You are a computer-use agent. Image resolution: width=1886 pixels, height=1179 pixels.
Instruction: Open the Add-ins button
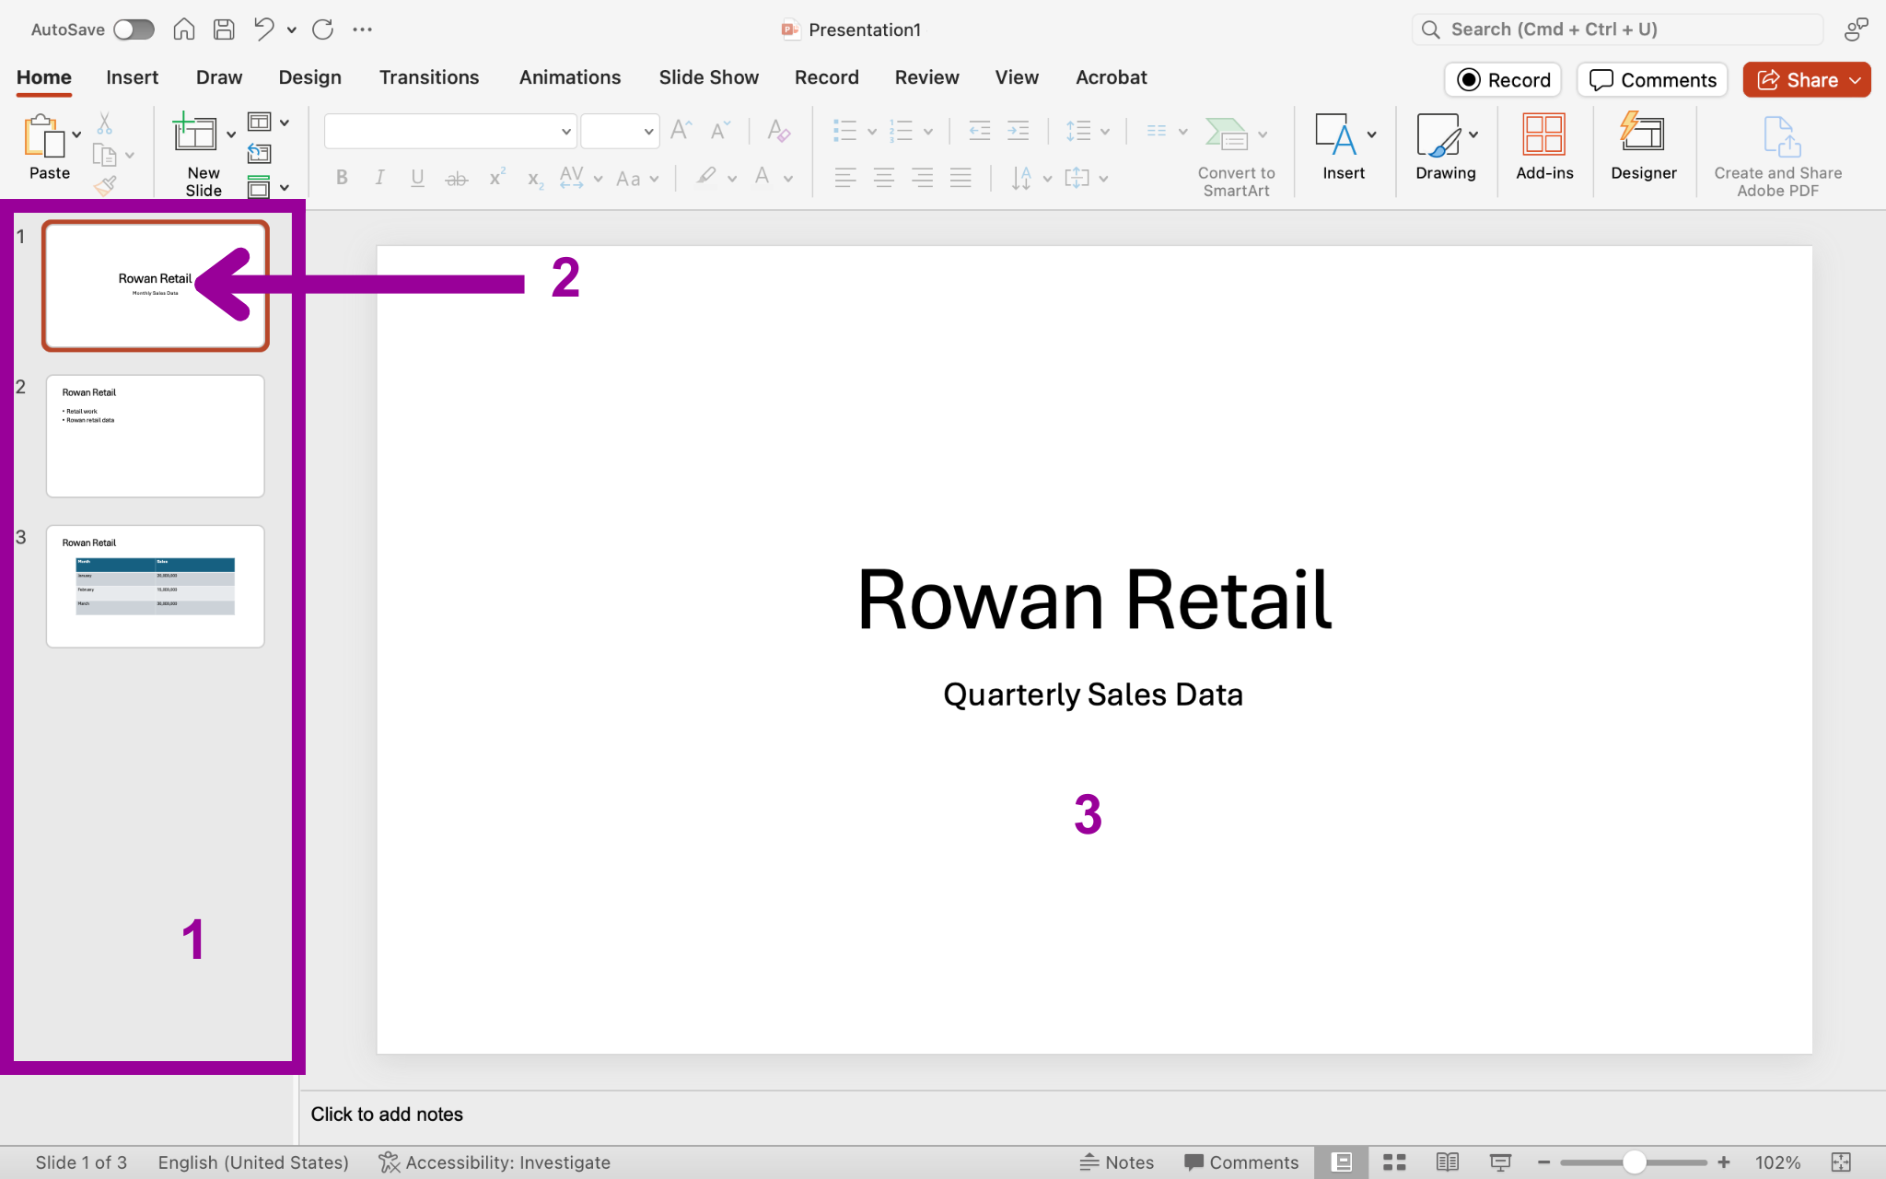pyautogui.click(x=1544, y=147)
